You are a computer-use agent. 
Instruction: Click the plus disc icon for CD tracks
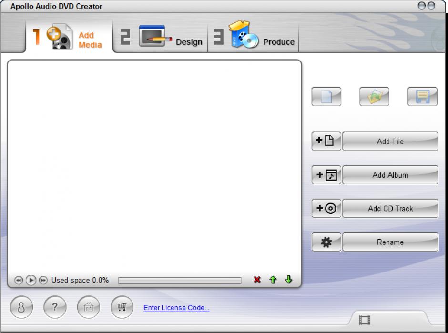(x=326, y=209)
